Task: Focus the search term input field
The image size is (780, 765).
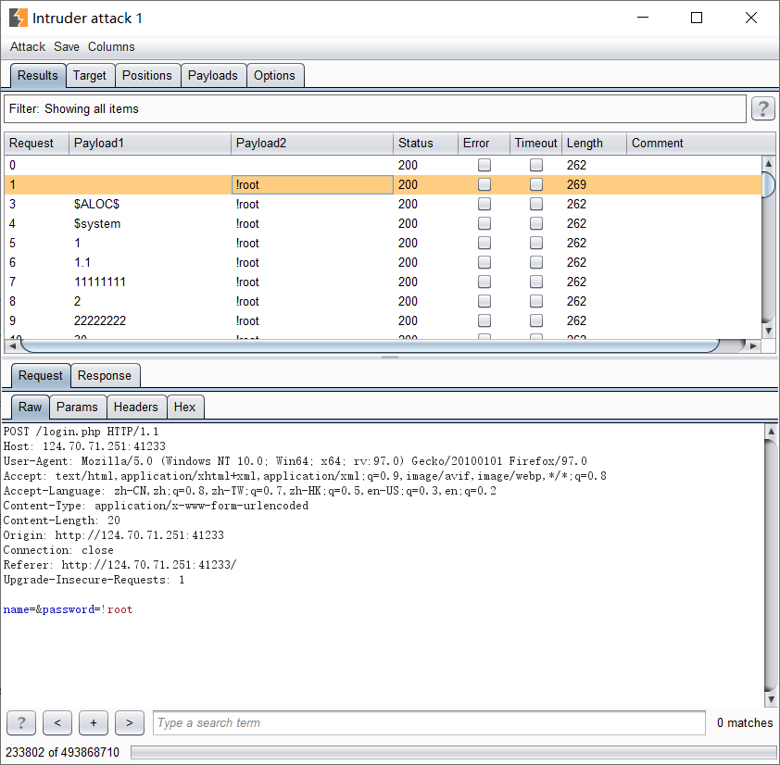Action: pyautogui.click(x=429, y=722)
